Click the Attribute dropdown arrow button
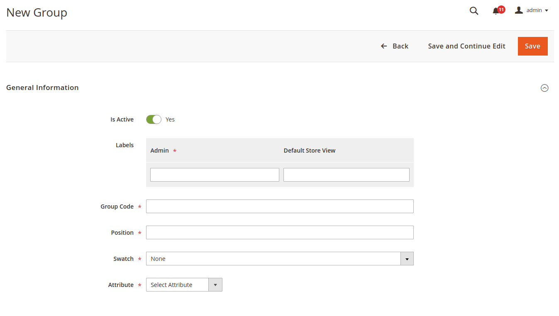 coord(215,285)
